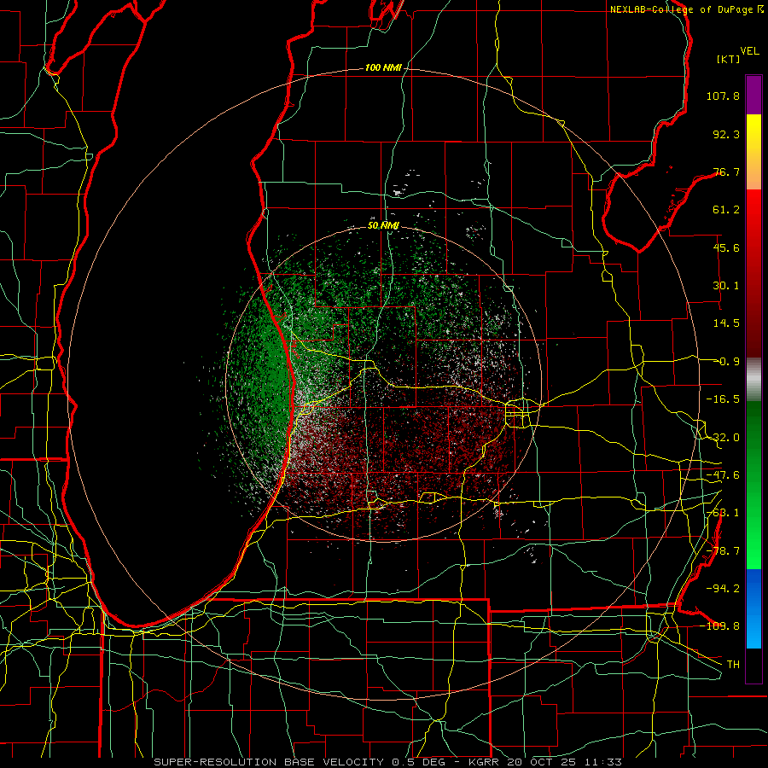Pick the gray near-zero color bar segment
Viewport: 768px width, 768px height.
753,380
